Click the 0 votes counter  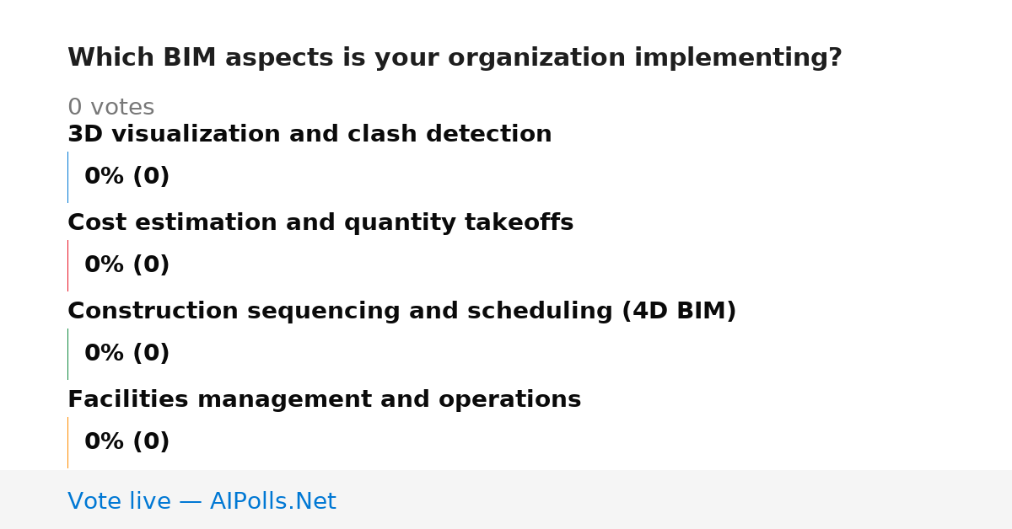[x=110, y=108]
